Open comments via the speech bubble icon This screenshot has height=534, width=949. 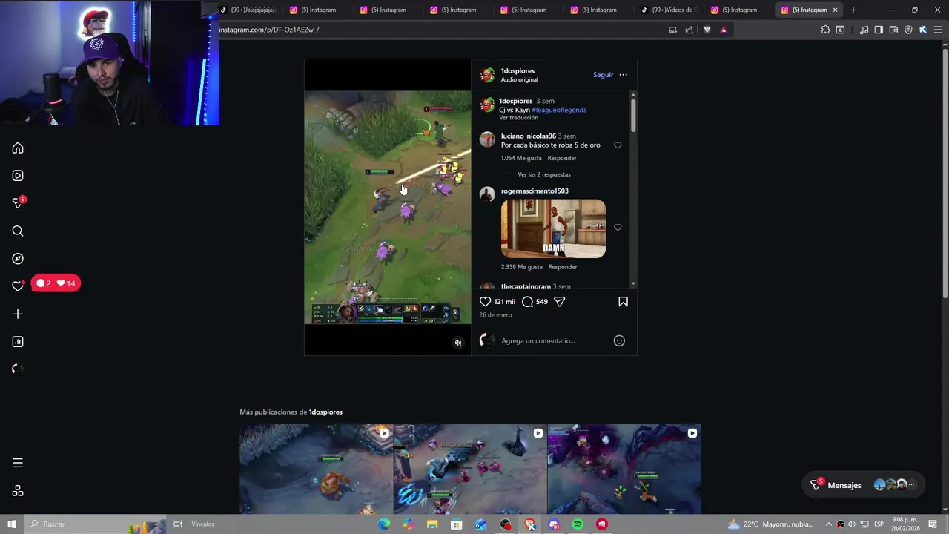click(527, 302)
